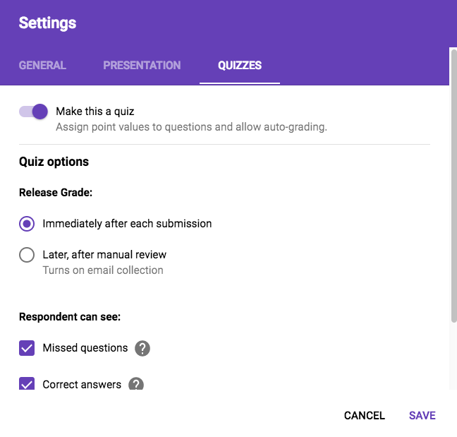
Task: Click the Turns on email collection text
Action: (x=103, y=270)
